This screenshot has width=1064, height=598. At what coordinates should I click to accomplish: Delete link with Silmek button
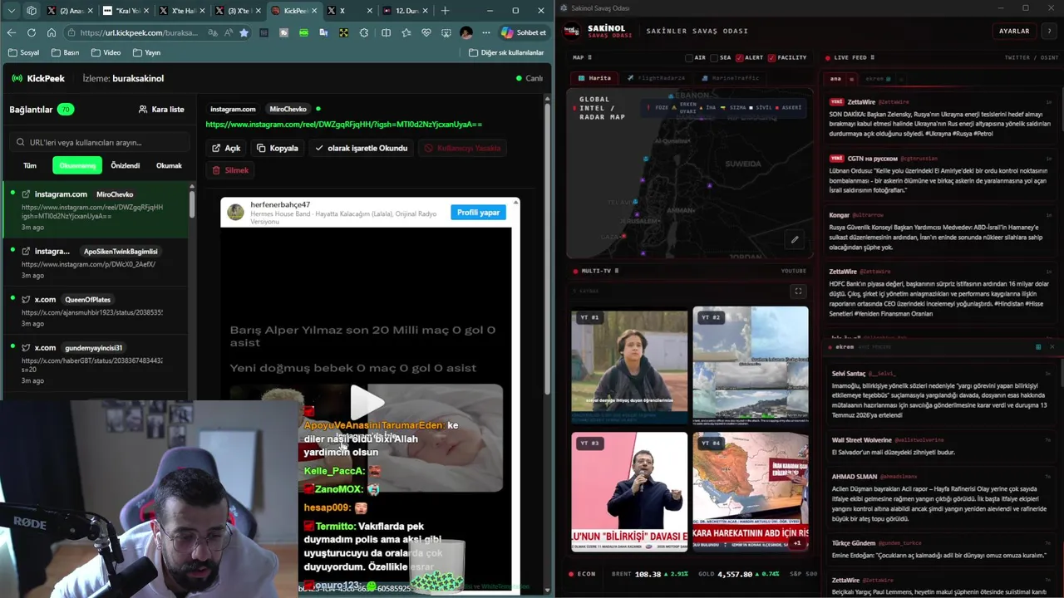230,170
